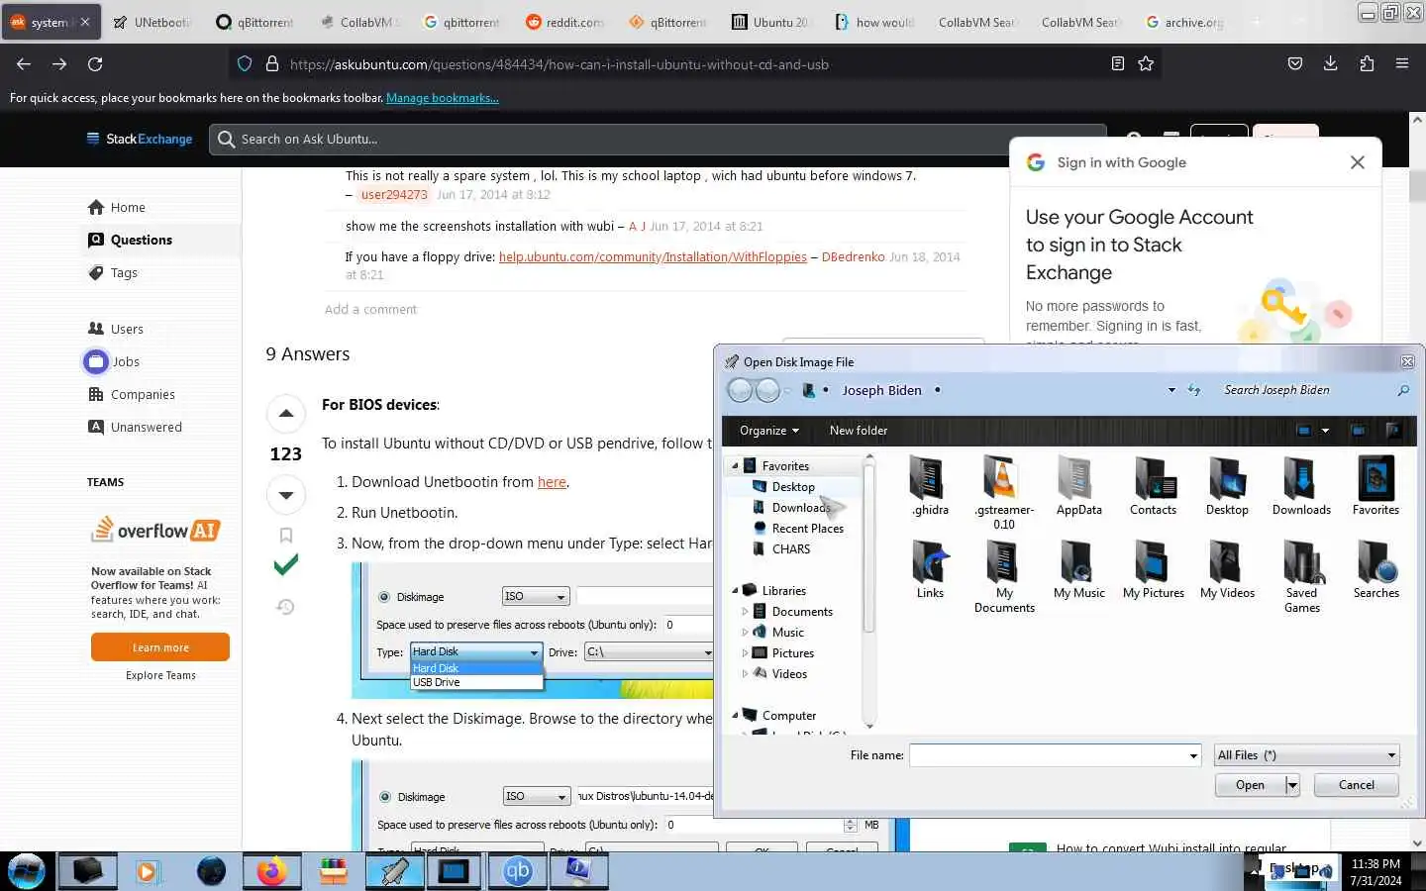Expand the Music library node
This screenshot has height=891, width=1426.
click(x=745, y=633)
